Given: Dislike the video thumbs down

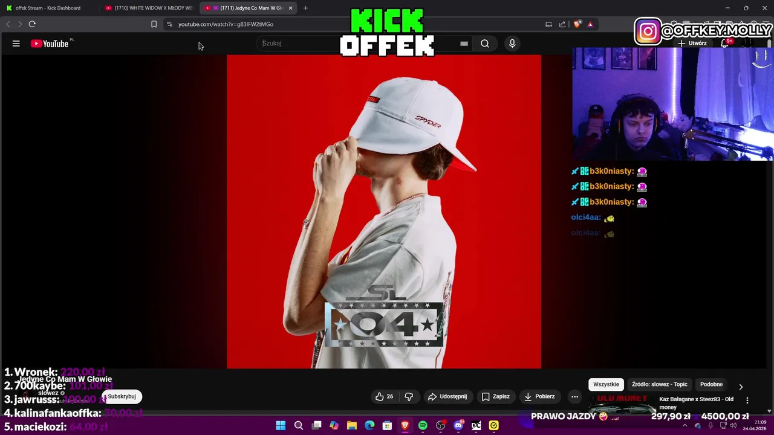Looking at the screenshot, I should [x=409, y=396].
